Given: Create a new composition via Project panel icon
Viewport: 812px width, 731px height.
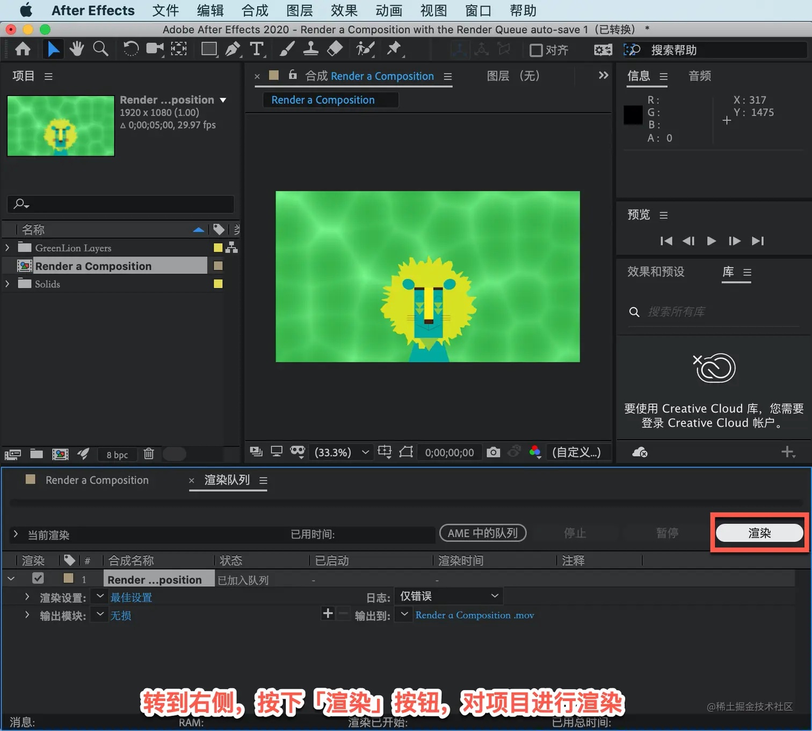Looking at the screenshot, I should pyautogui.click(x=60, y=455).
